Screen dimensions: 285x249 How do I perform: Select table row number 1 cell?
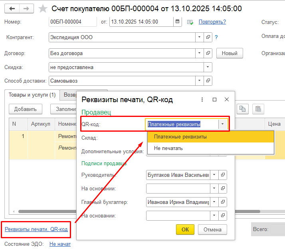[x=18, y=145]
